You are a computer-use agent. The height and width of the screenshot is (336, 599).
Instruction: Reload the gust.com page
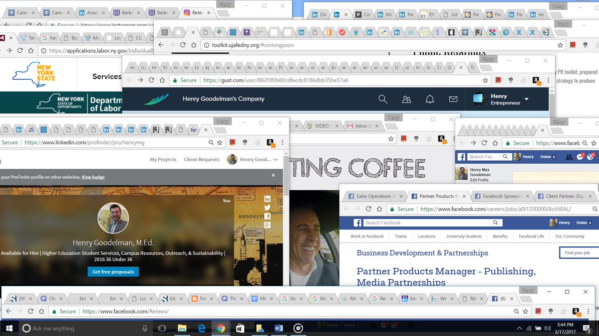[151, 80]
